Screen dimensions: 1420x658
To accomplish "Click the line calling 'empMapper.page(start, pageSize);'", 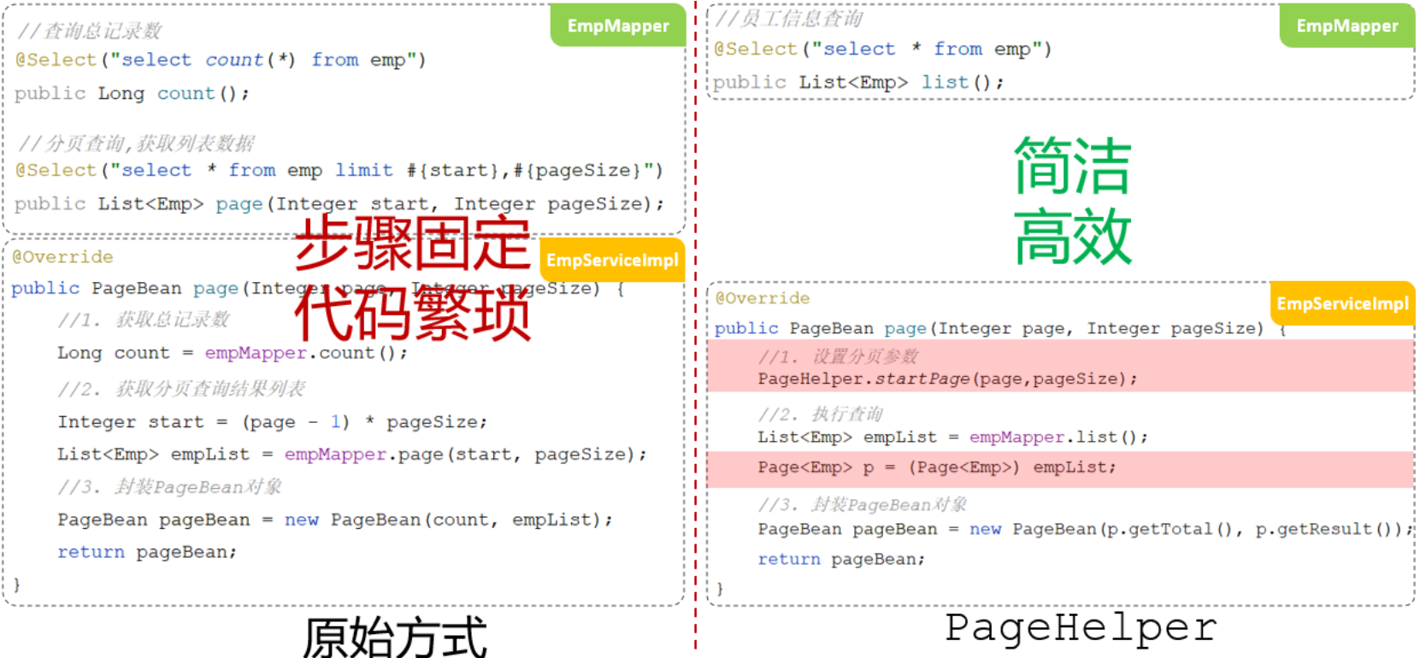I will (351, 455).
